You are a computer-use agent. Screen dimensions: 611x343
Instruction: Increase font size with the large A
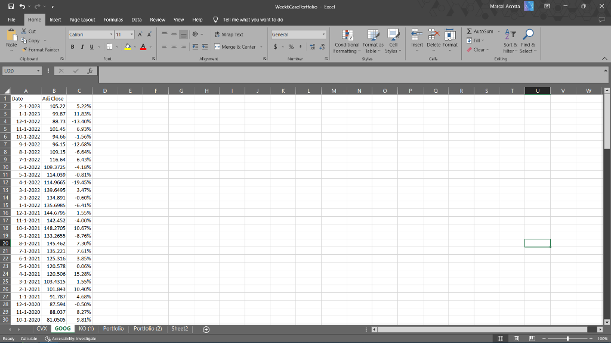coord(140,35)
